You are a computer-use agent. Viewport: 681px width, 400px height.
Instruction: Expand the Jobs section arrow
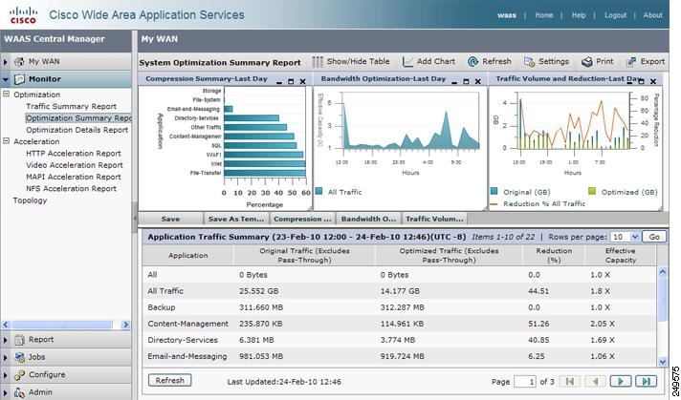point(5,358)
